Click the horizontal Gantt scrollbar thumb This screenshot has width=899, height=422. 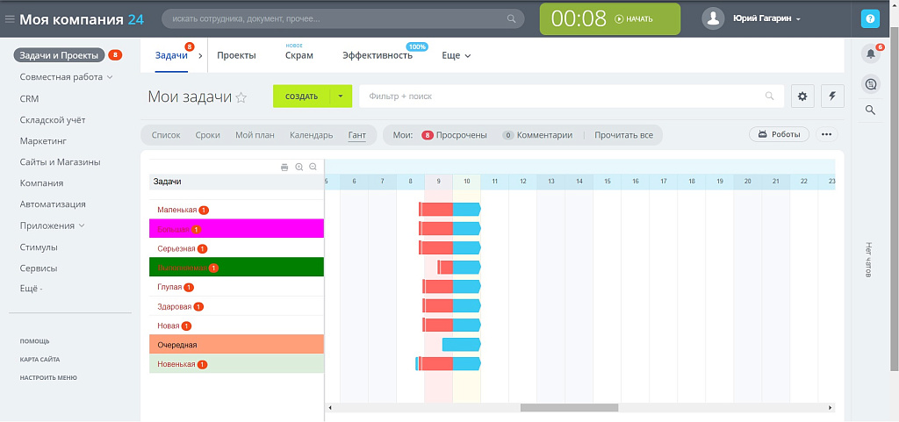569,407
